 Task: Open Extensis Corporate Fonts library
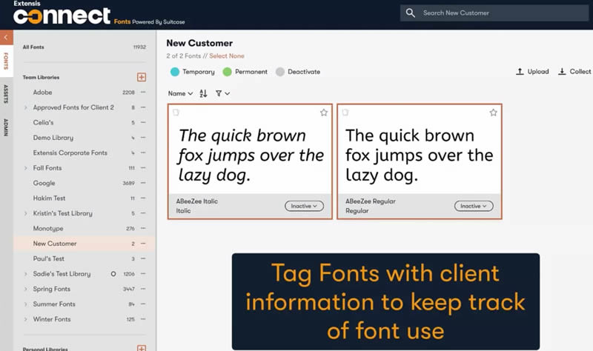click(70, 153)
